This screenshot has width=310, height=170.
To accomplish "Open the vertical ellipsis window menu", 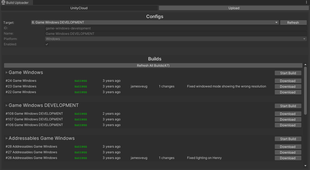I will pyautogui.click(x=306, y=2).
